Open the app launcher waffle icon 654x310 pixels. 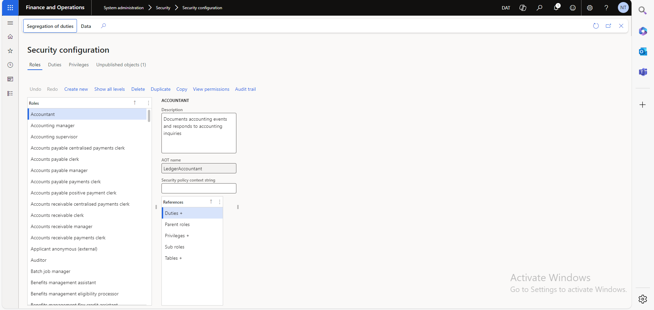click(10, 7)
